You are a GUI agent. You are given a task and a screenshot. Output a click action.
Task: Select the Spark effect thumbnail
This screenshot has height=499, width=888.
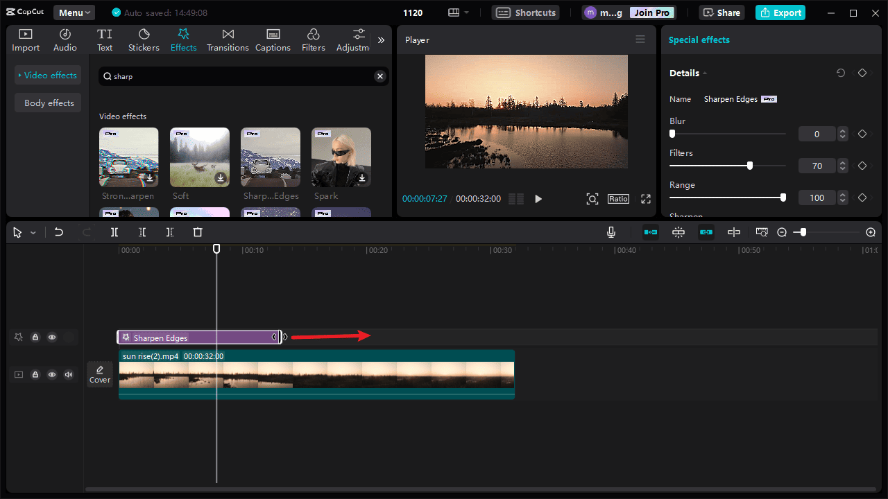pos(341,157)
